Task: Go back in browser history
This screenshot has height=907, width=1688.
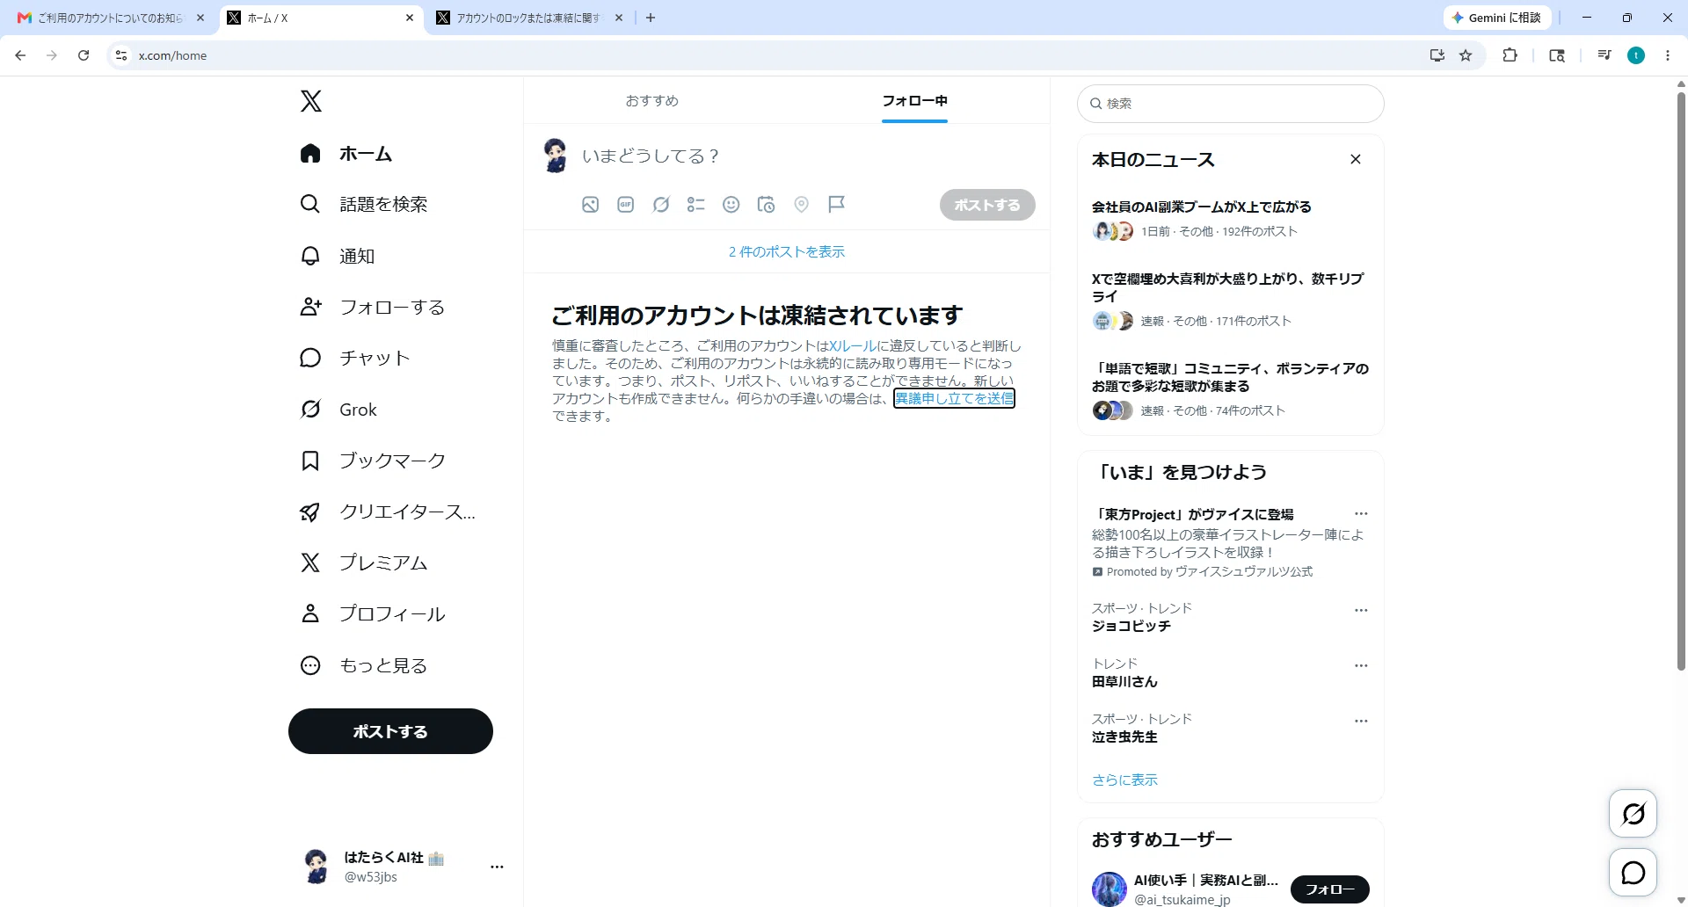Action: click(x=20, y=55)
